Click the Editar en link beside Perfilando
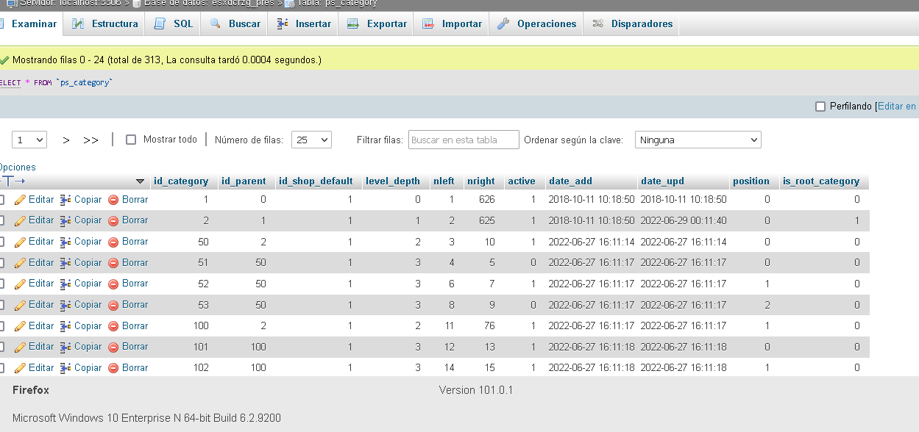Viewport: 919px width, 432px height. (897, 107)
